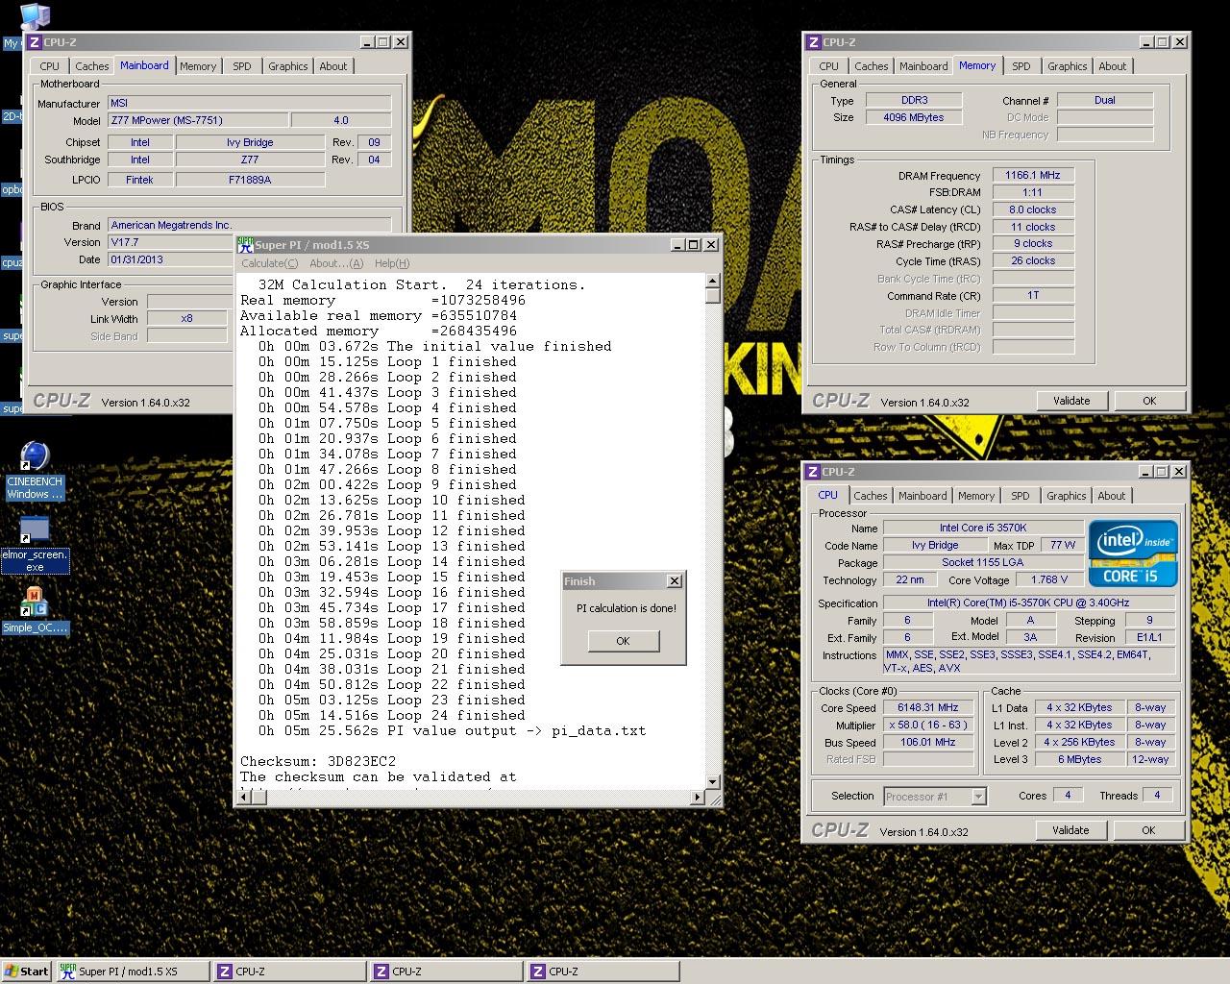The width and height of the screenshot is (1230, 984).
Task: Open Simple_OC desktop shortcut
Action: tap(35, 610)
